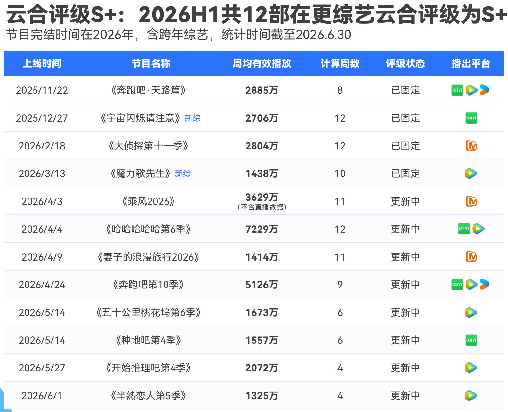Select the title 《妻子的浪漫旅行2026》

[148, 257]
